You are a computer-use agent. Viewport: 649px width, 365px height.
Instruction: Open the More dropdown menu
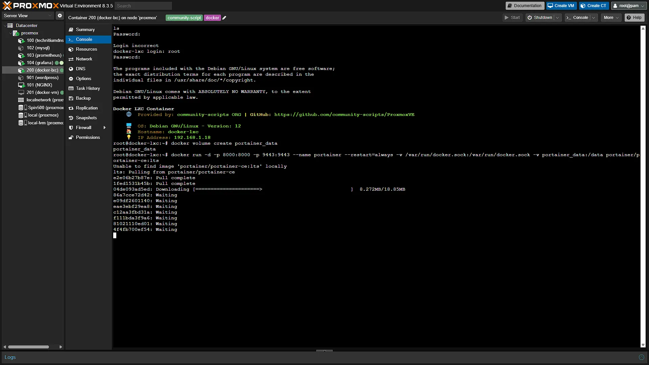611,18
